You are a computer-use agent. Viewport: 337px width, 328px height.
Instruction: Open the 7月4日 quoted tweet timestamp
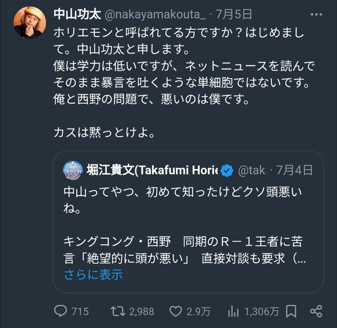[294, 170]
